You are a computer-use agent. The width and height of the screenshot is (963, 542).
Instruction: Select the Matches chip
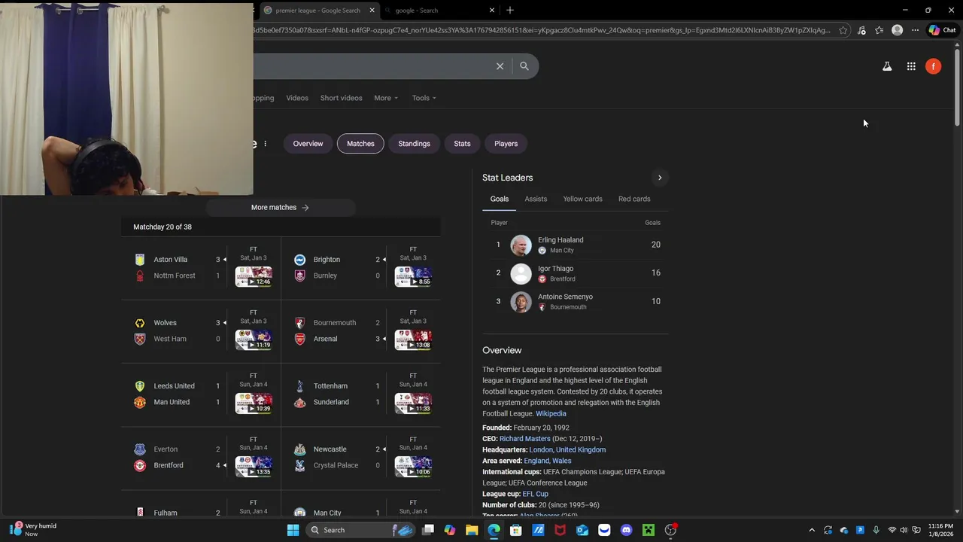point(360,143)
